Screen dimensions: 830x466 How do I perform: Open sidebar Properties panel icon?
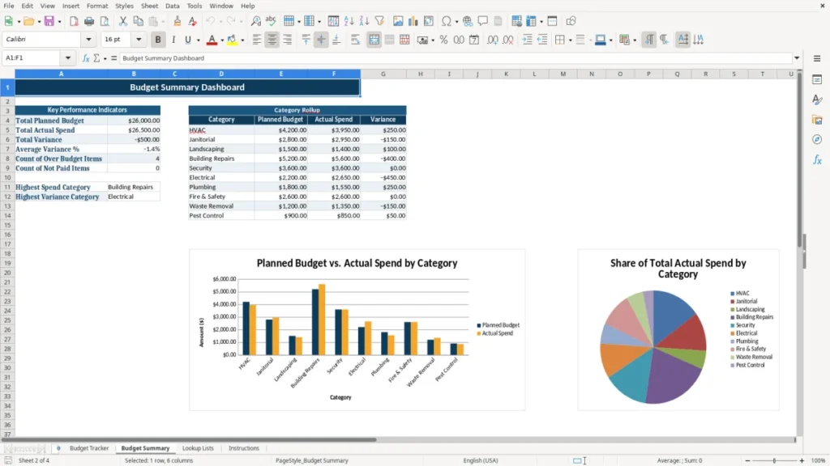(x=817, y=79)
